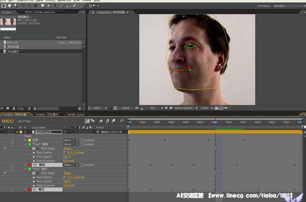
Task: Open the Parent None dropdown for pete.mov
Action: [111, 132]
